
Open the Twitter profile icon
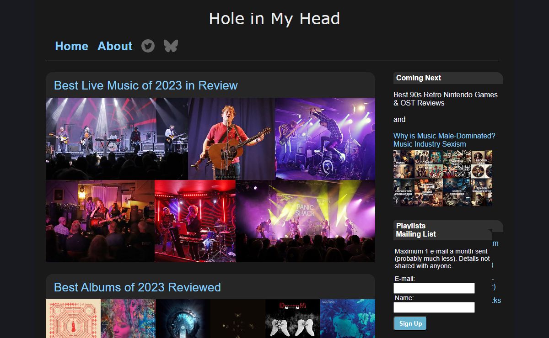pos(148,46)
